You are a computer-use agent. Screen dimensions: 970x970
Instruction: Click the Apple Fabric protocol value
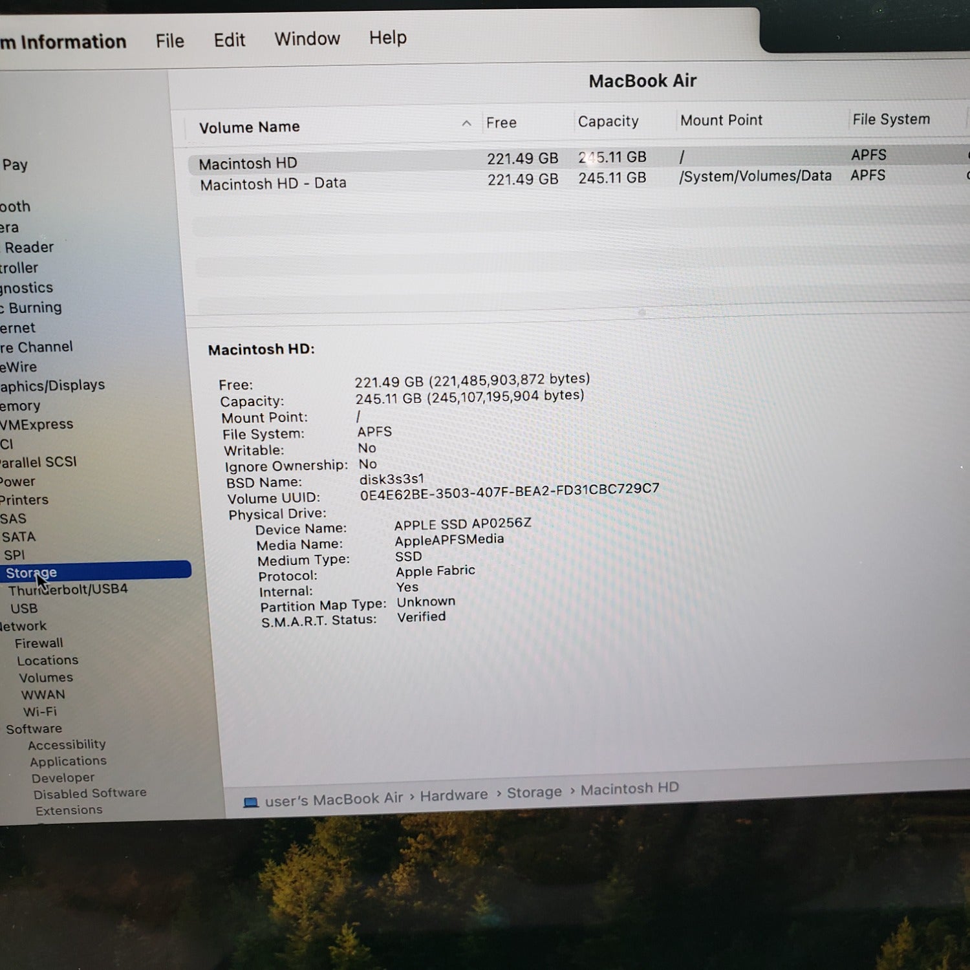click(x=435, y=572)
